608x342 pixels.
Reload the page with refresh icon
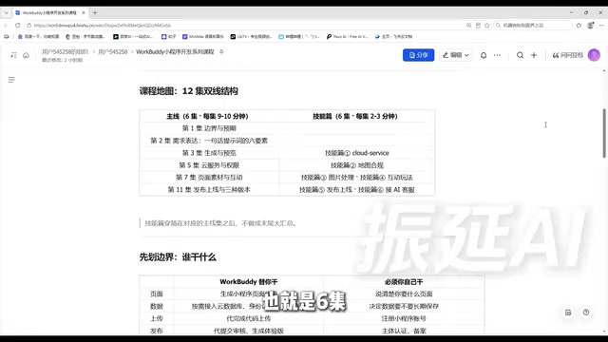pos(17,26)
